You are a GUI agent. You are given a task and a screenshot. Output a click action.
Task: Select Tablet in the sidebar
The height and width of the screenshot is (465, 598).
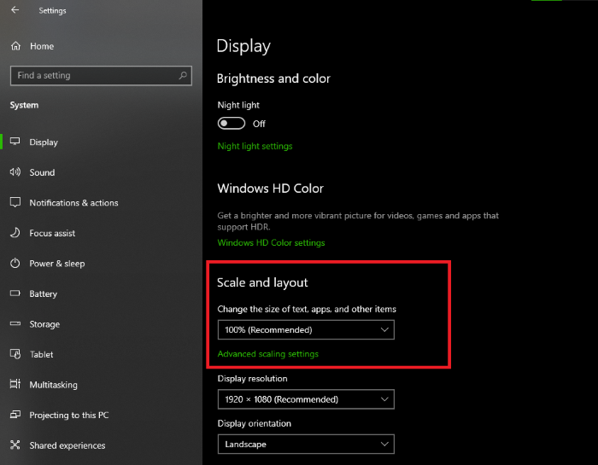[41, 354]
